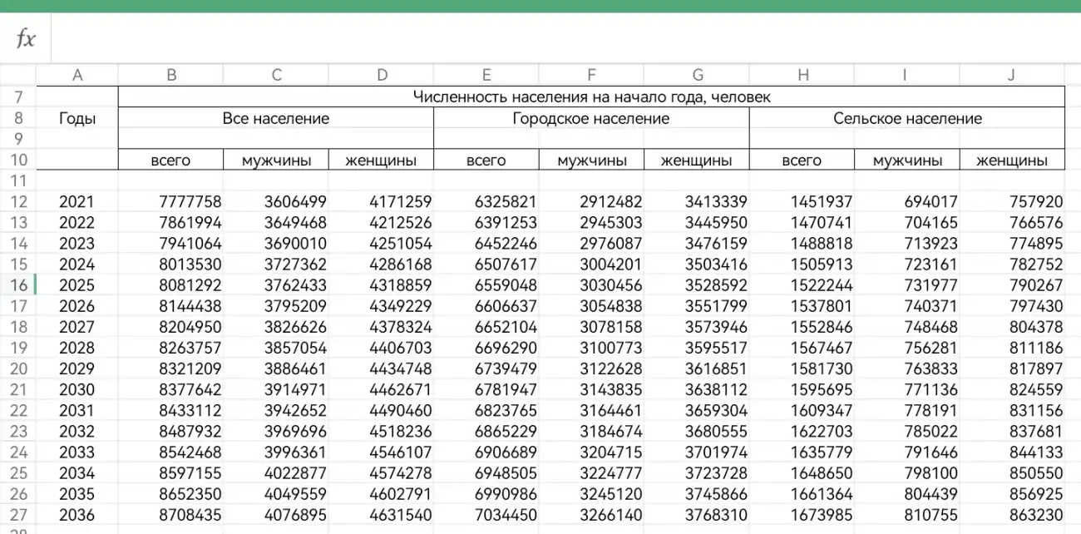The image size is (1081, 534).
Task: Select column E header
Action: coord(486,75)
